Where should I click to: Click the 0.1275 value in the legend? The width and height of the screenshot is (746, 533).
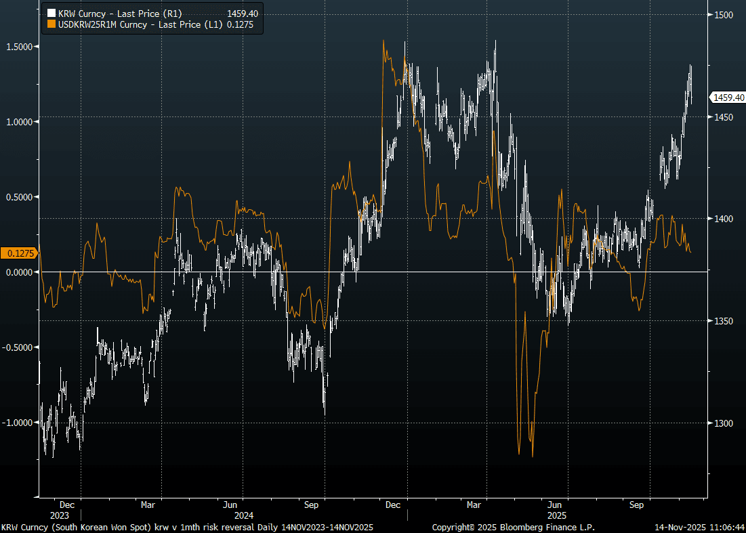tap(246, 24)
